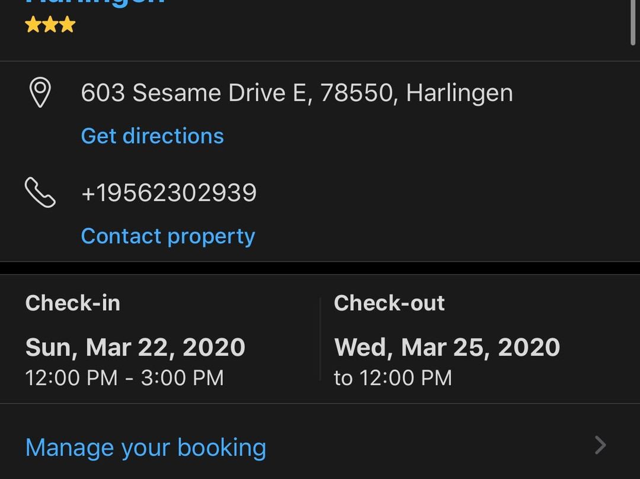
Task: Open Get directions link
Action: point(152,136)
